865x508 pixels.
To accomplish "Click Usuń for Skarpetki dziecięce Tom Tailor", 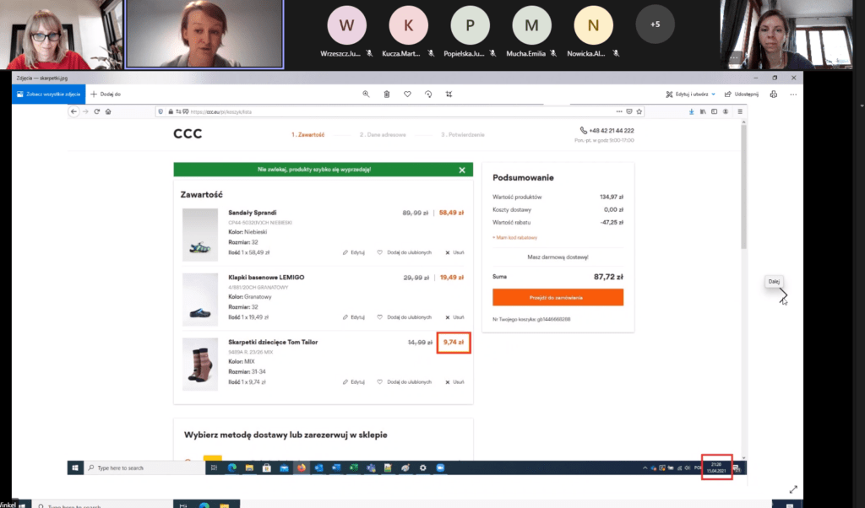I will [454, 381].
